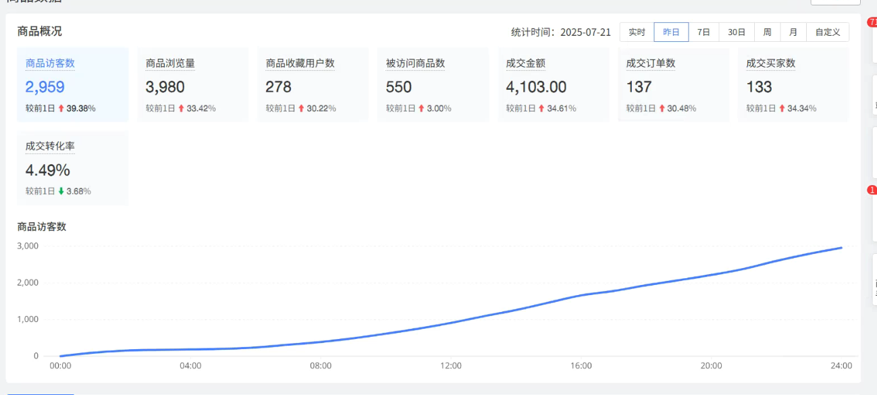Image resolution: width=877 pixels, height=395 pixels.
Task: Select the 被访问商品数 metric card
Action: click(x=432, y=84)
